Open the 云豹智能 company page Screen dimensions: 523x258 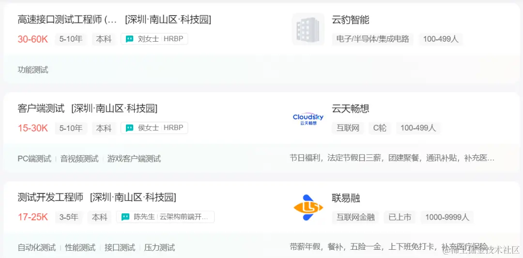(351, 20)
